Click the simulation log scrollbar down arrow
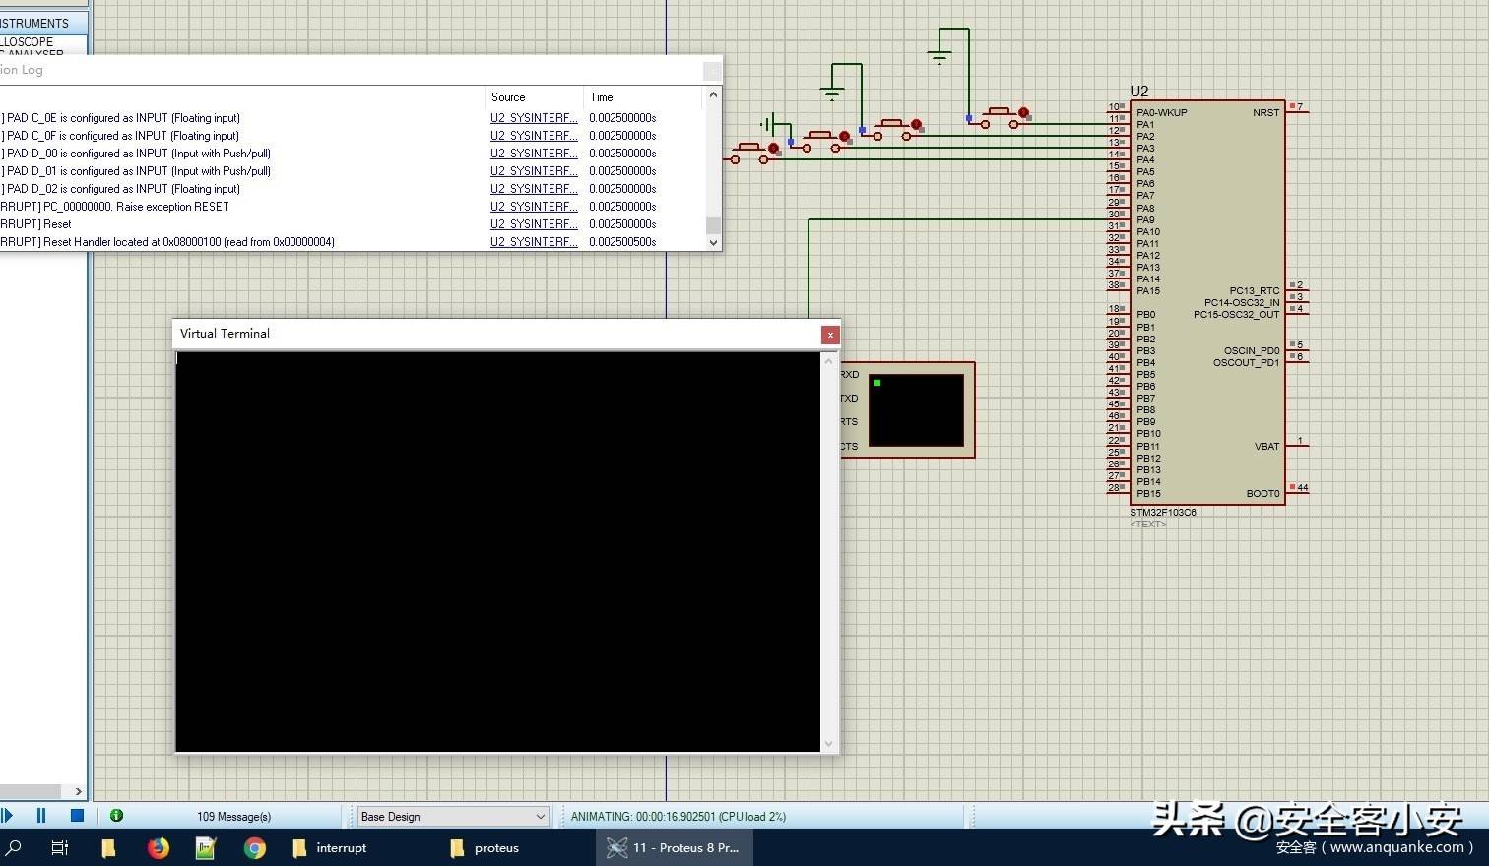 pyautogui.click(x=713, y=242)
